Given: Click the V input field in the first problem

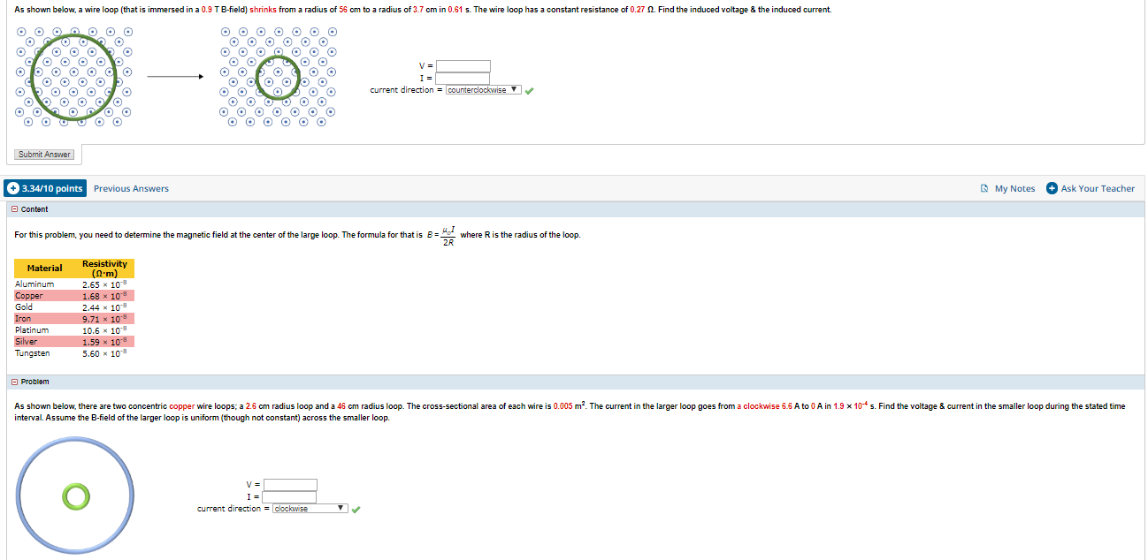Looking at the screenshot, I should point(463,65).
